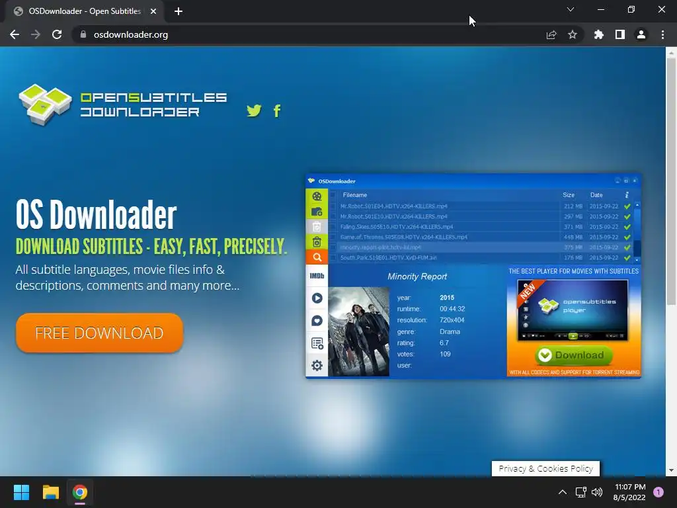The width and height of the screenshot is (677, 508).
Task: Open the Chrome three-dot menu
Action: [662, 34]
